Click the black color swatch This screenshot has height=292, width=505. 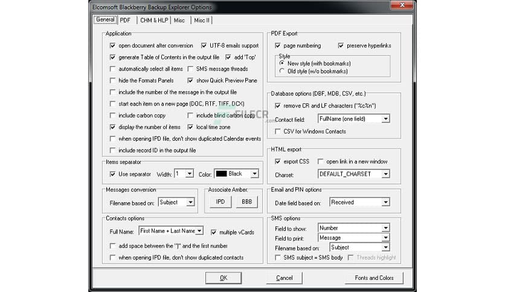pyautogui.click(x=221, y=174)
